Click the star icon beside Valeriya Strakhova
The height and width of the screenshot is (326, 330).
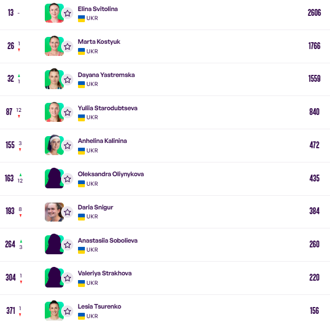click(67, 278)
